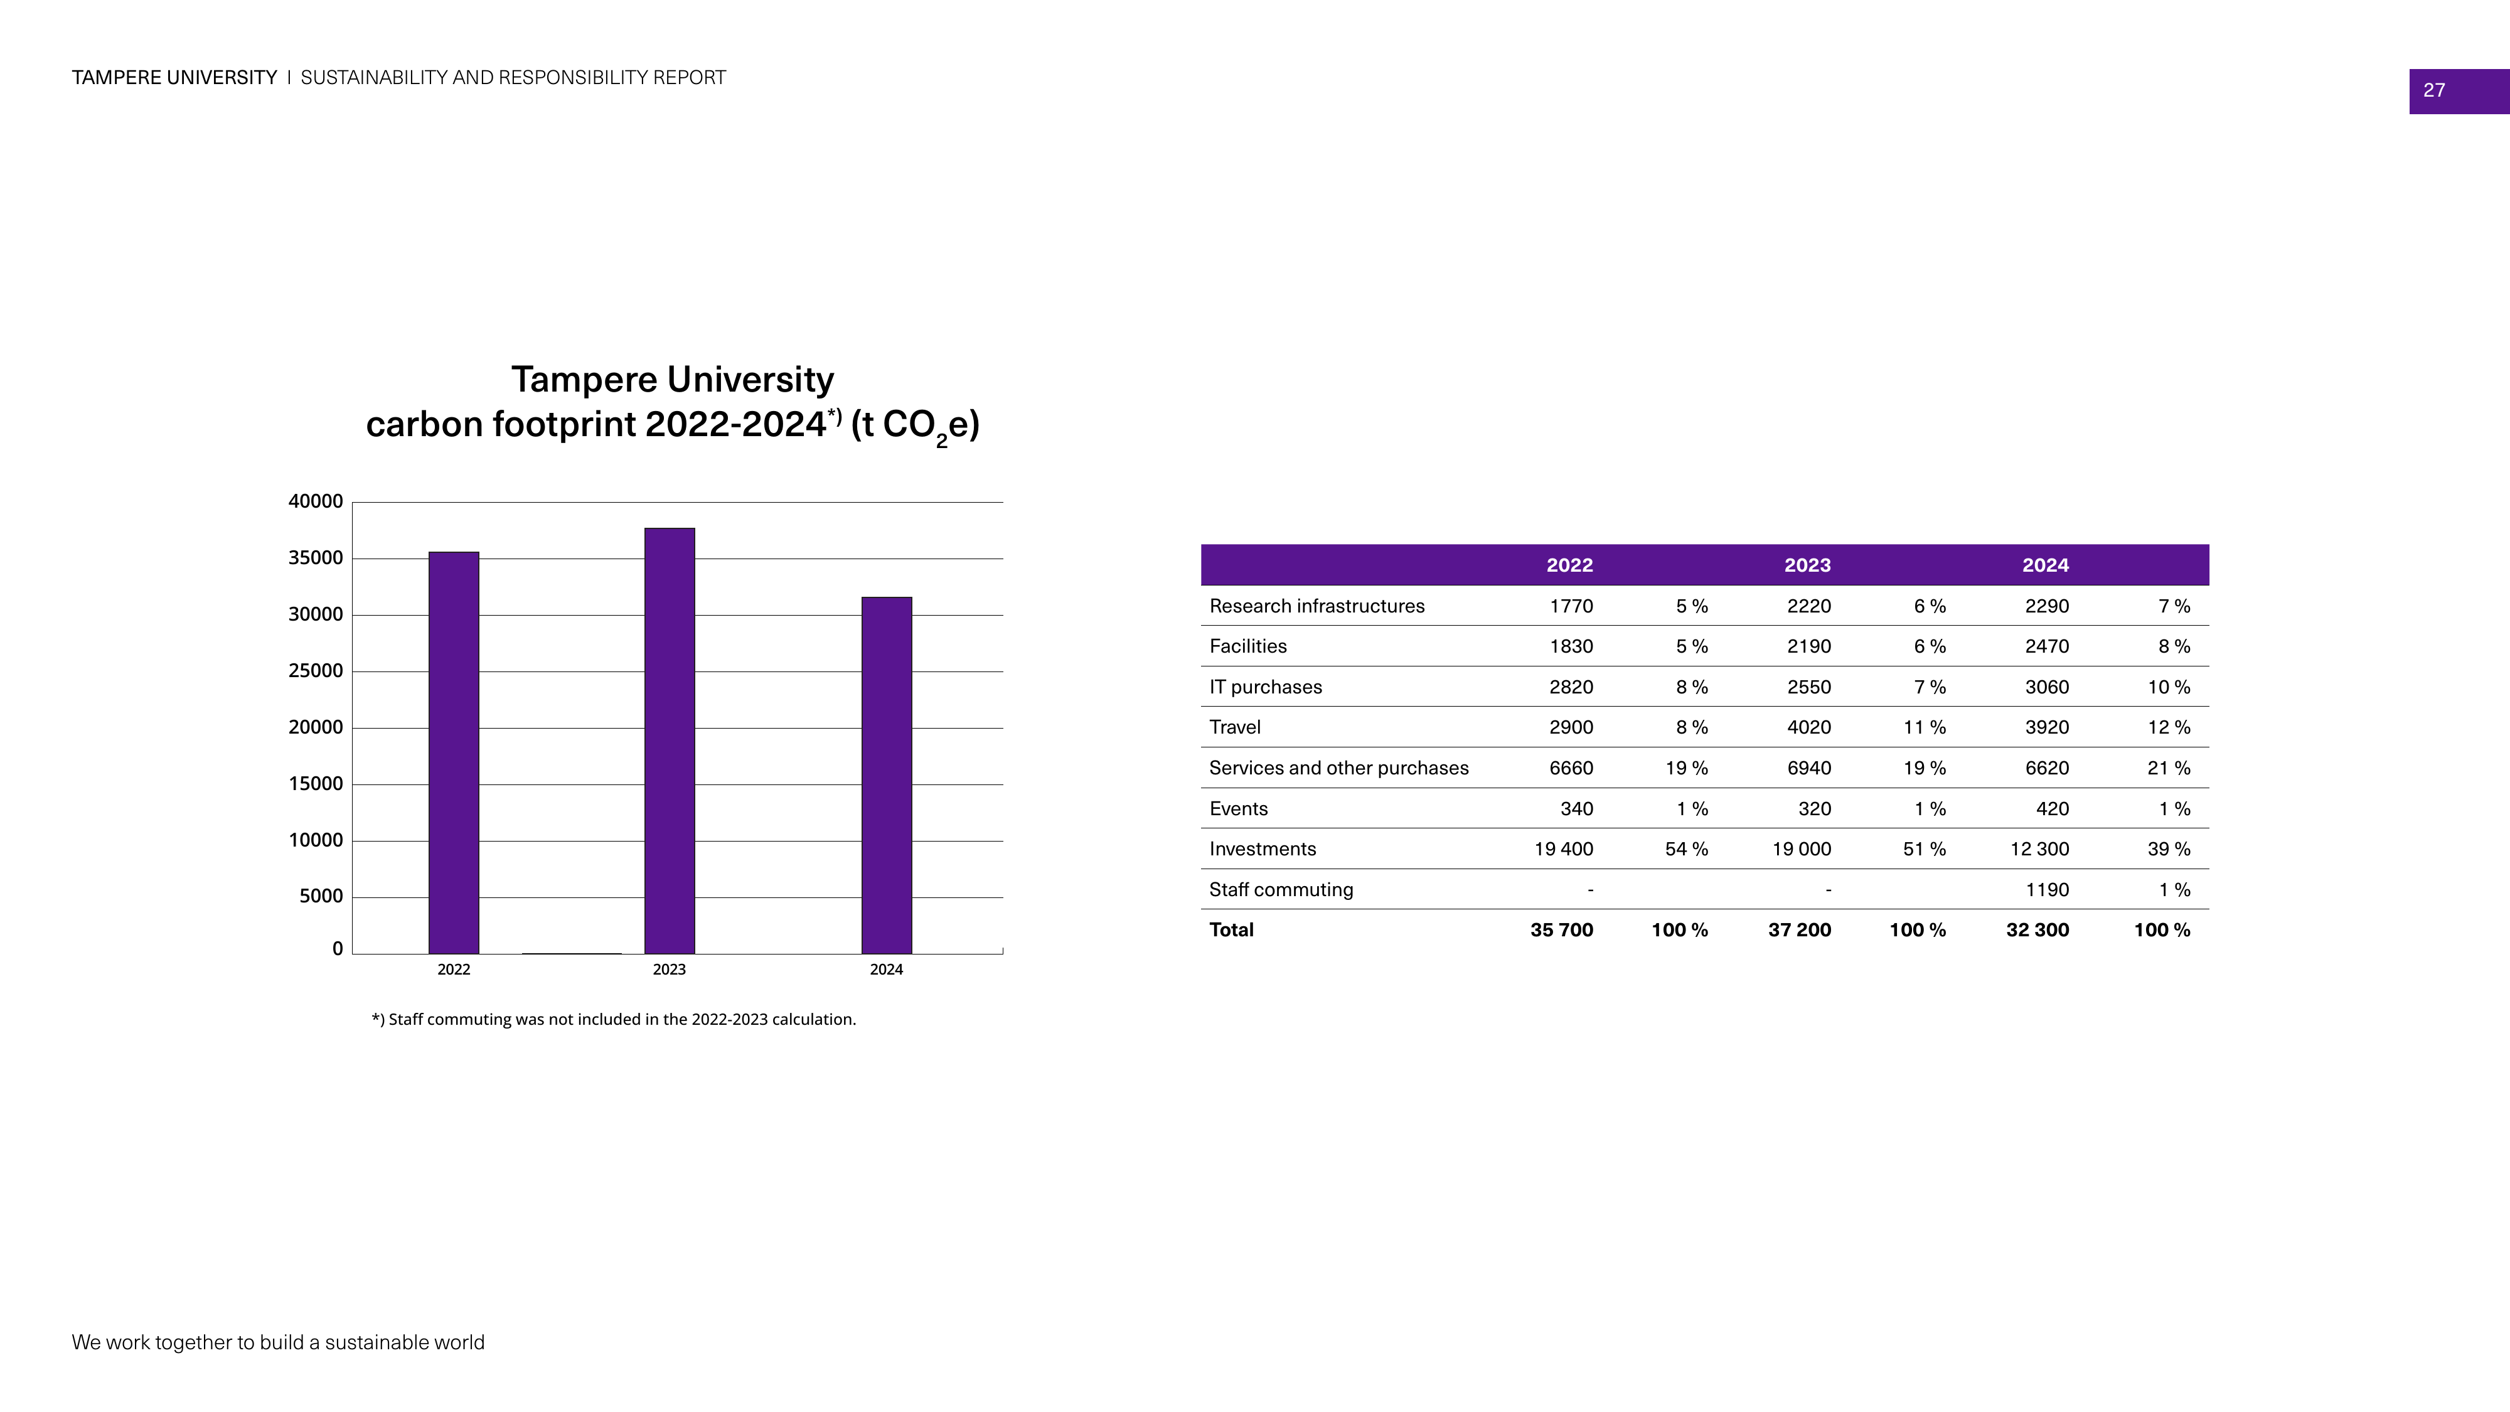The image size is (2510, 1412).
Task: Select the 'Staff commuting' row label
Action: click(1281, 890)
